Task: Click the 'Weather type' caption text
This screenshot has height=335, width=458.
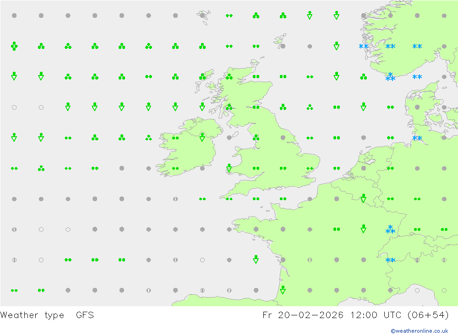Action: point(32,315)
